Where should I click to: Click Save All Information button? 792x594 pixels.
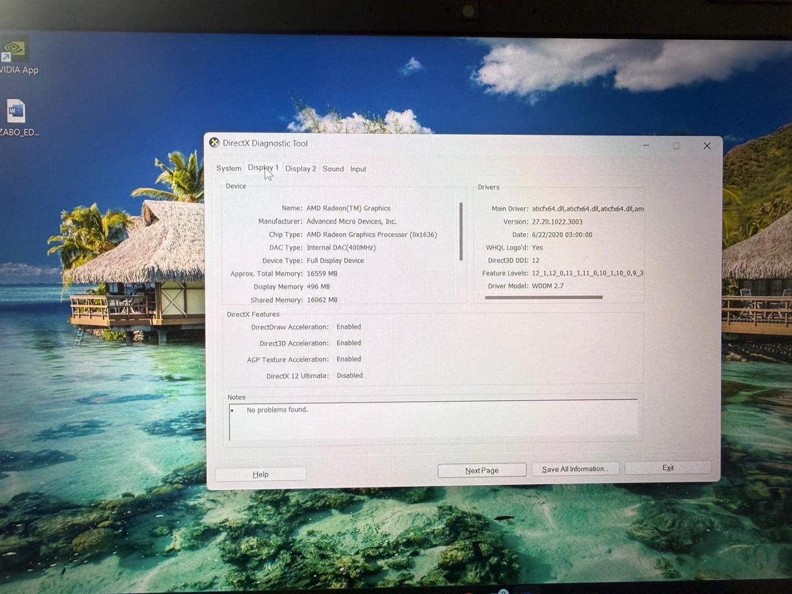[x=575, y=469]
